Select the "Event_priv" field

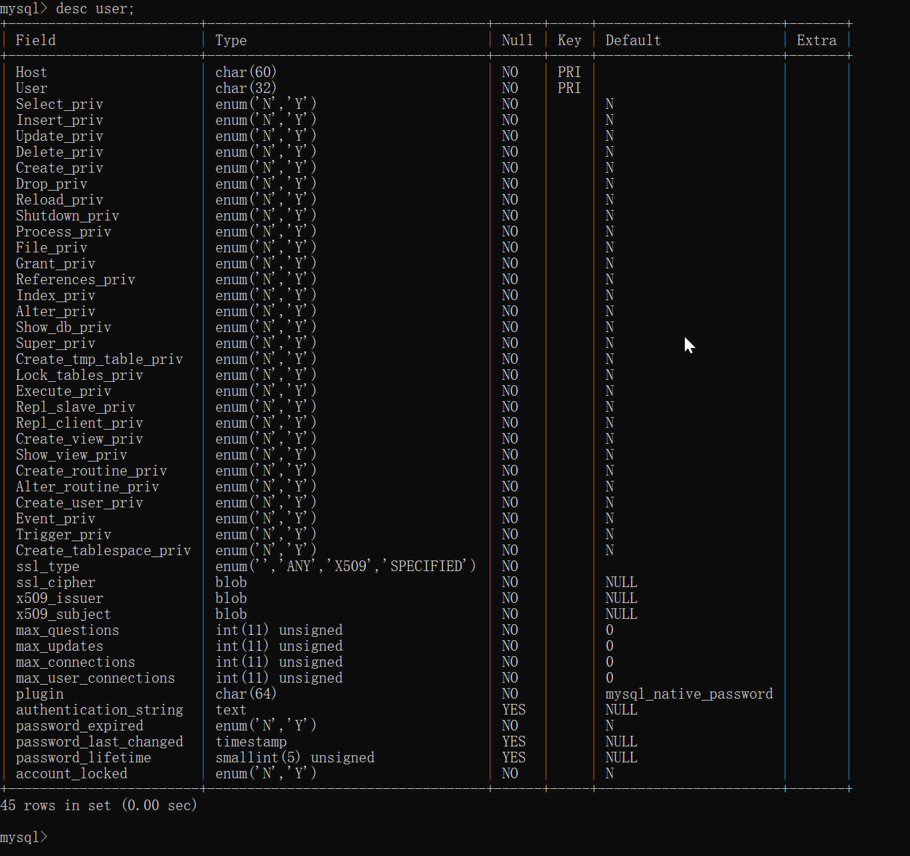(x=56, y=519)
